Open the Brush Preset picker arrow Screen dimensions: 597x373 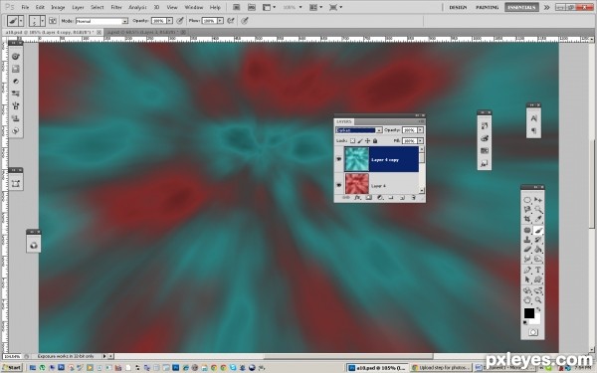(x=42, y=21)
